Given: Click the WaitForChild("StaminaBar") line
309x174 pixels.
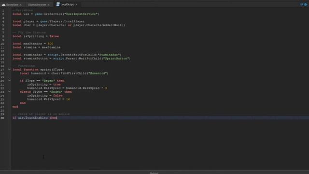Looking at the screenshot, I should coord(67,55).
